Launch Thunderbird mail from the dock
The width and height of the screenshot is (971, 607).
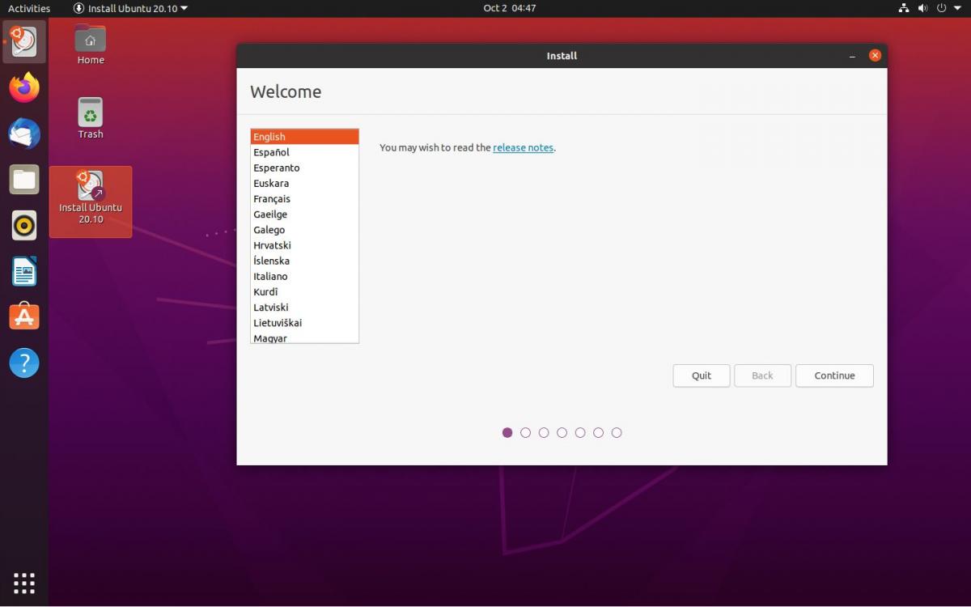click(x=24, y=134)
